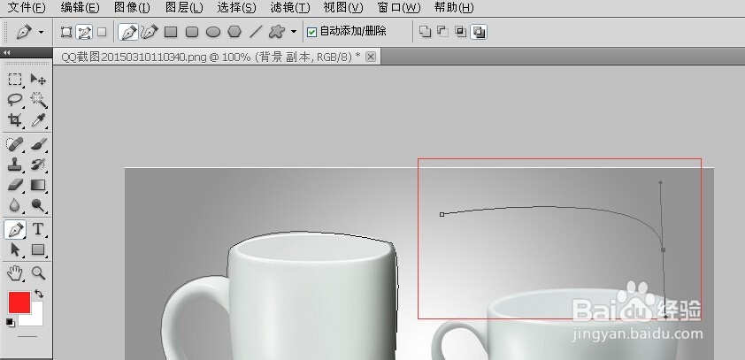Open the 滤镜(T) menu
The image size is (745, 360).
pos(290,7)
